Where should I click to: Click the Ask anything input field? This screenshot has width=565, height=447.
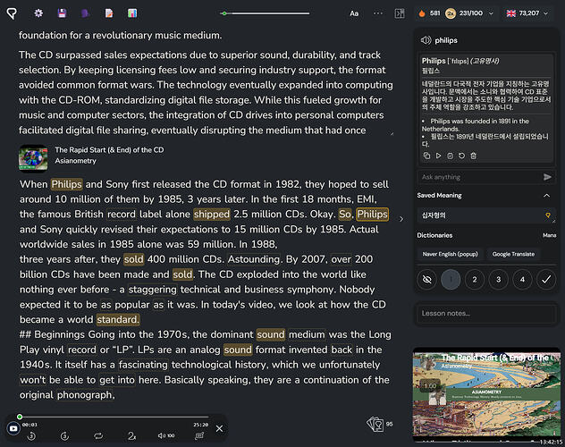479,177
